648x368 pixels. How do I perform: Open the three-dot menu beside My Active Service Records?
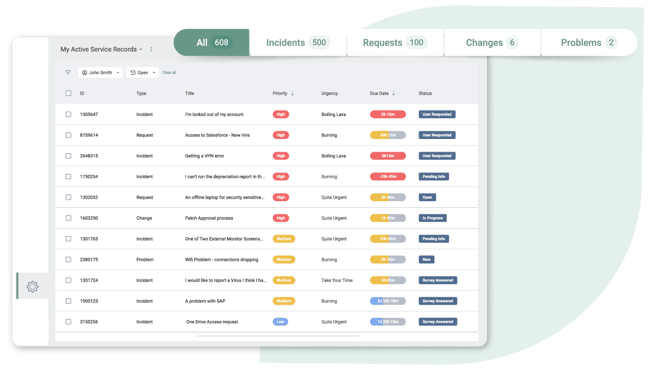pos(151,49)
